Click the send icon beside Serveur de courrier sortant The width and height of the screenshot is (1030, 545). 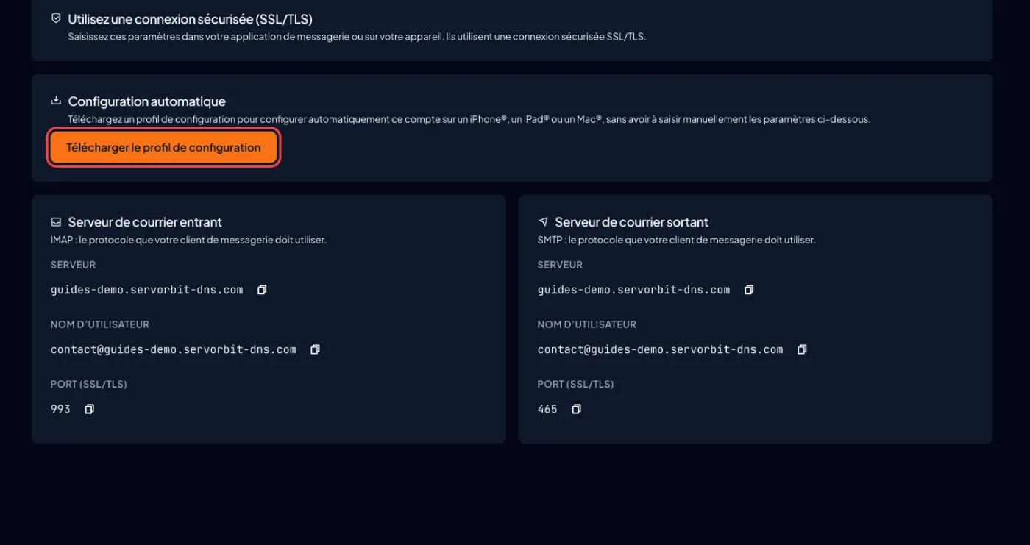pos(543,221)
